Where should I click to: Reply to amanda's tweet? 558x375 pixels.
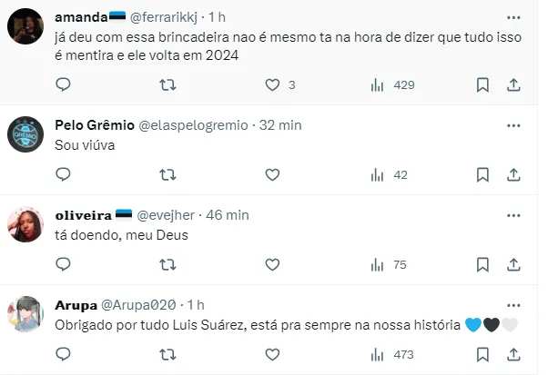click(63, 84)
